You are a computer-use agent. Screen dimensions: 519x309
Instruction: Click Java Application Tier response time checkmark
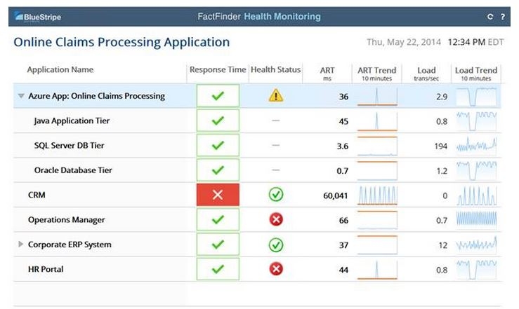pyautogui.click(x=218, y=121)
